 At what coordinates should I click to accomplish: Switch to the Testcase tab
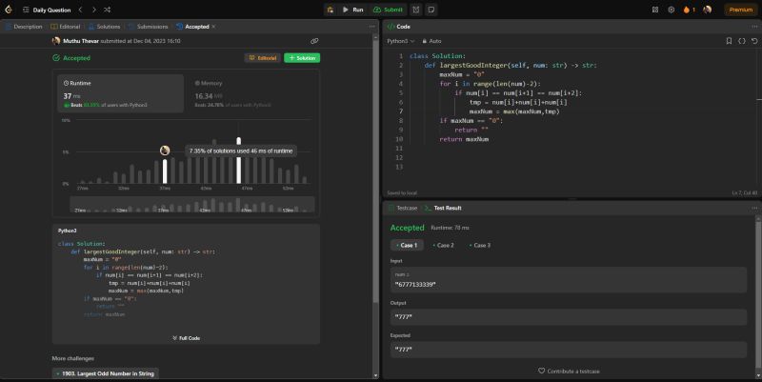(403, 208)
